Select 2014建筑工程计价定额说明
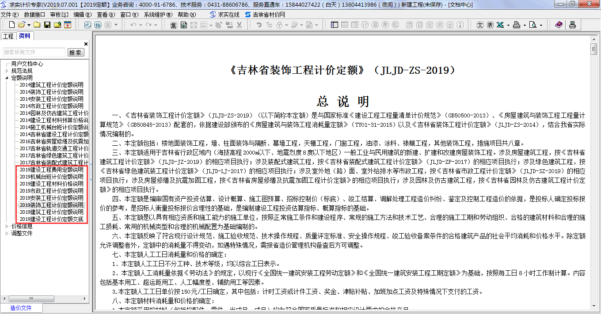601x314 pixels. [x=51, y=85]
